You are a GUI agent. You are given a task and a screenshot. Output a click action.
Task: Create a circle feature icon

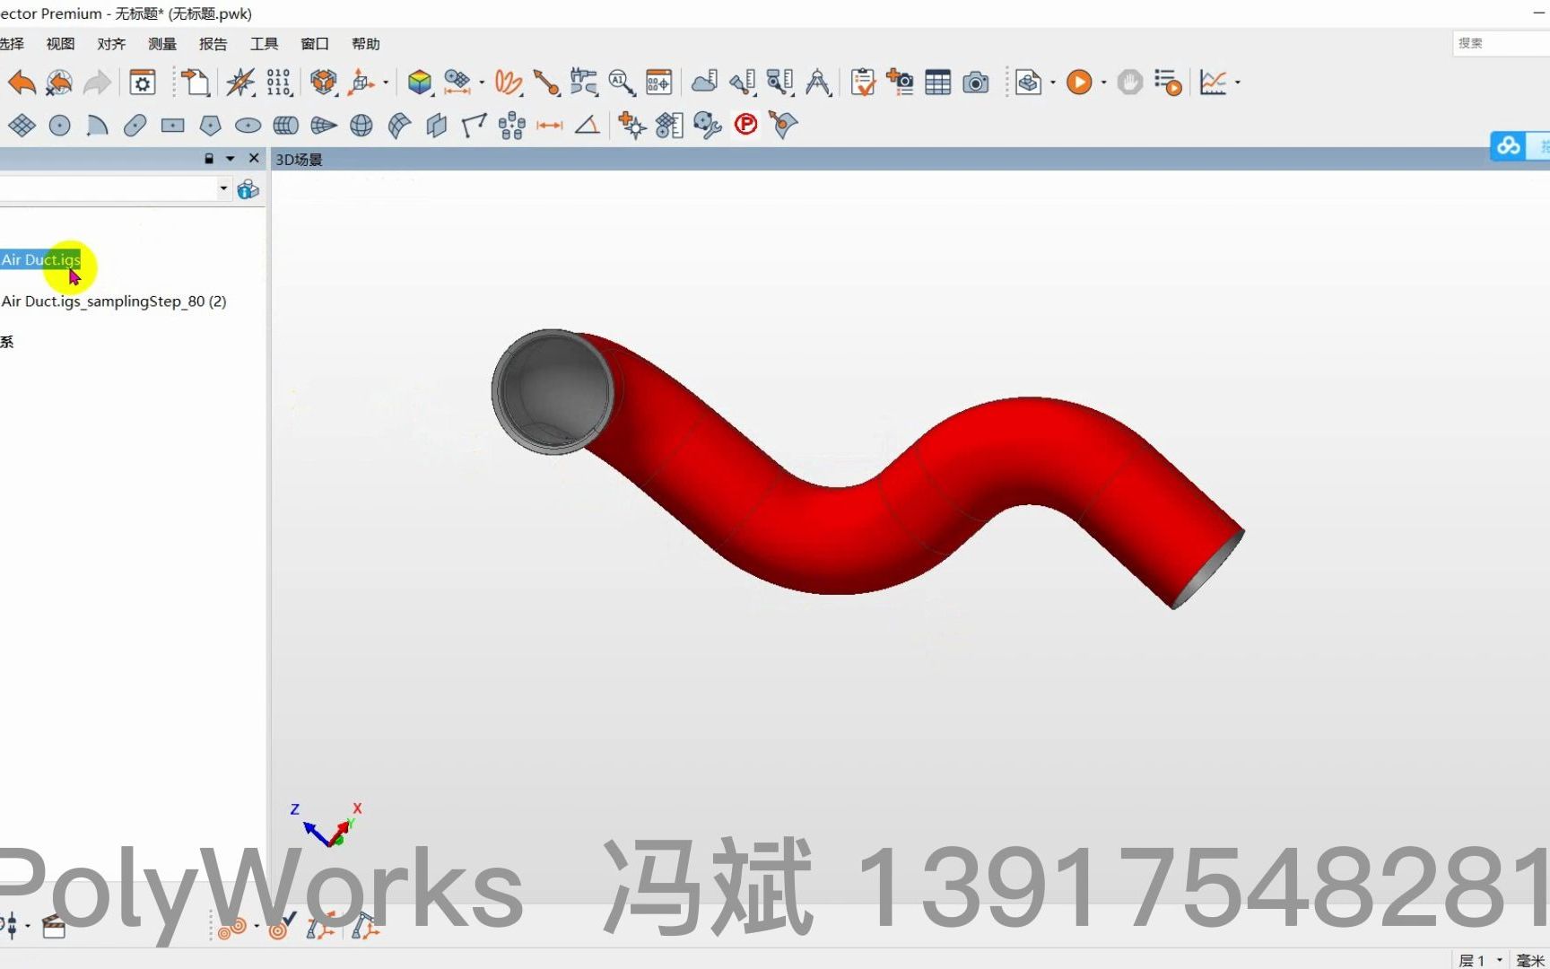(x=59, y=126)
